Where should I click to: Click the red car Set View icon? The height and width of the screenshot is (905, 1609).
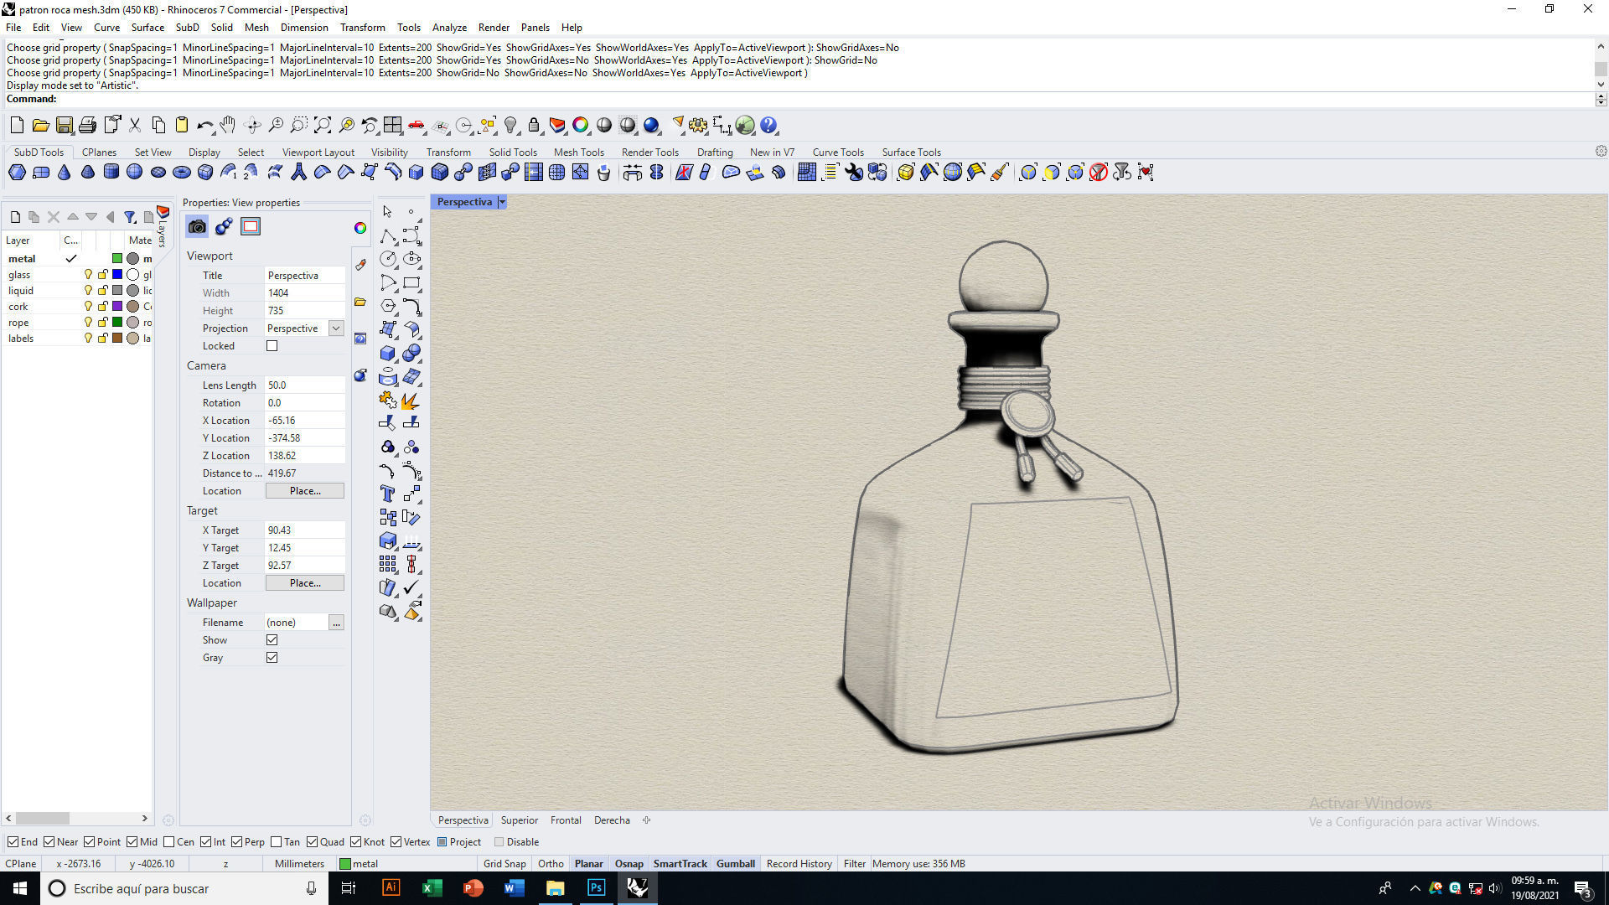pyautogui.click(x=416, y=126)
